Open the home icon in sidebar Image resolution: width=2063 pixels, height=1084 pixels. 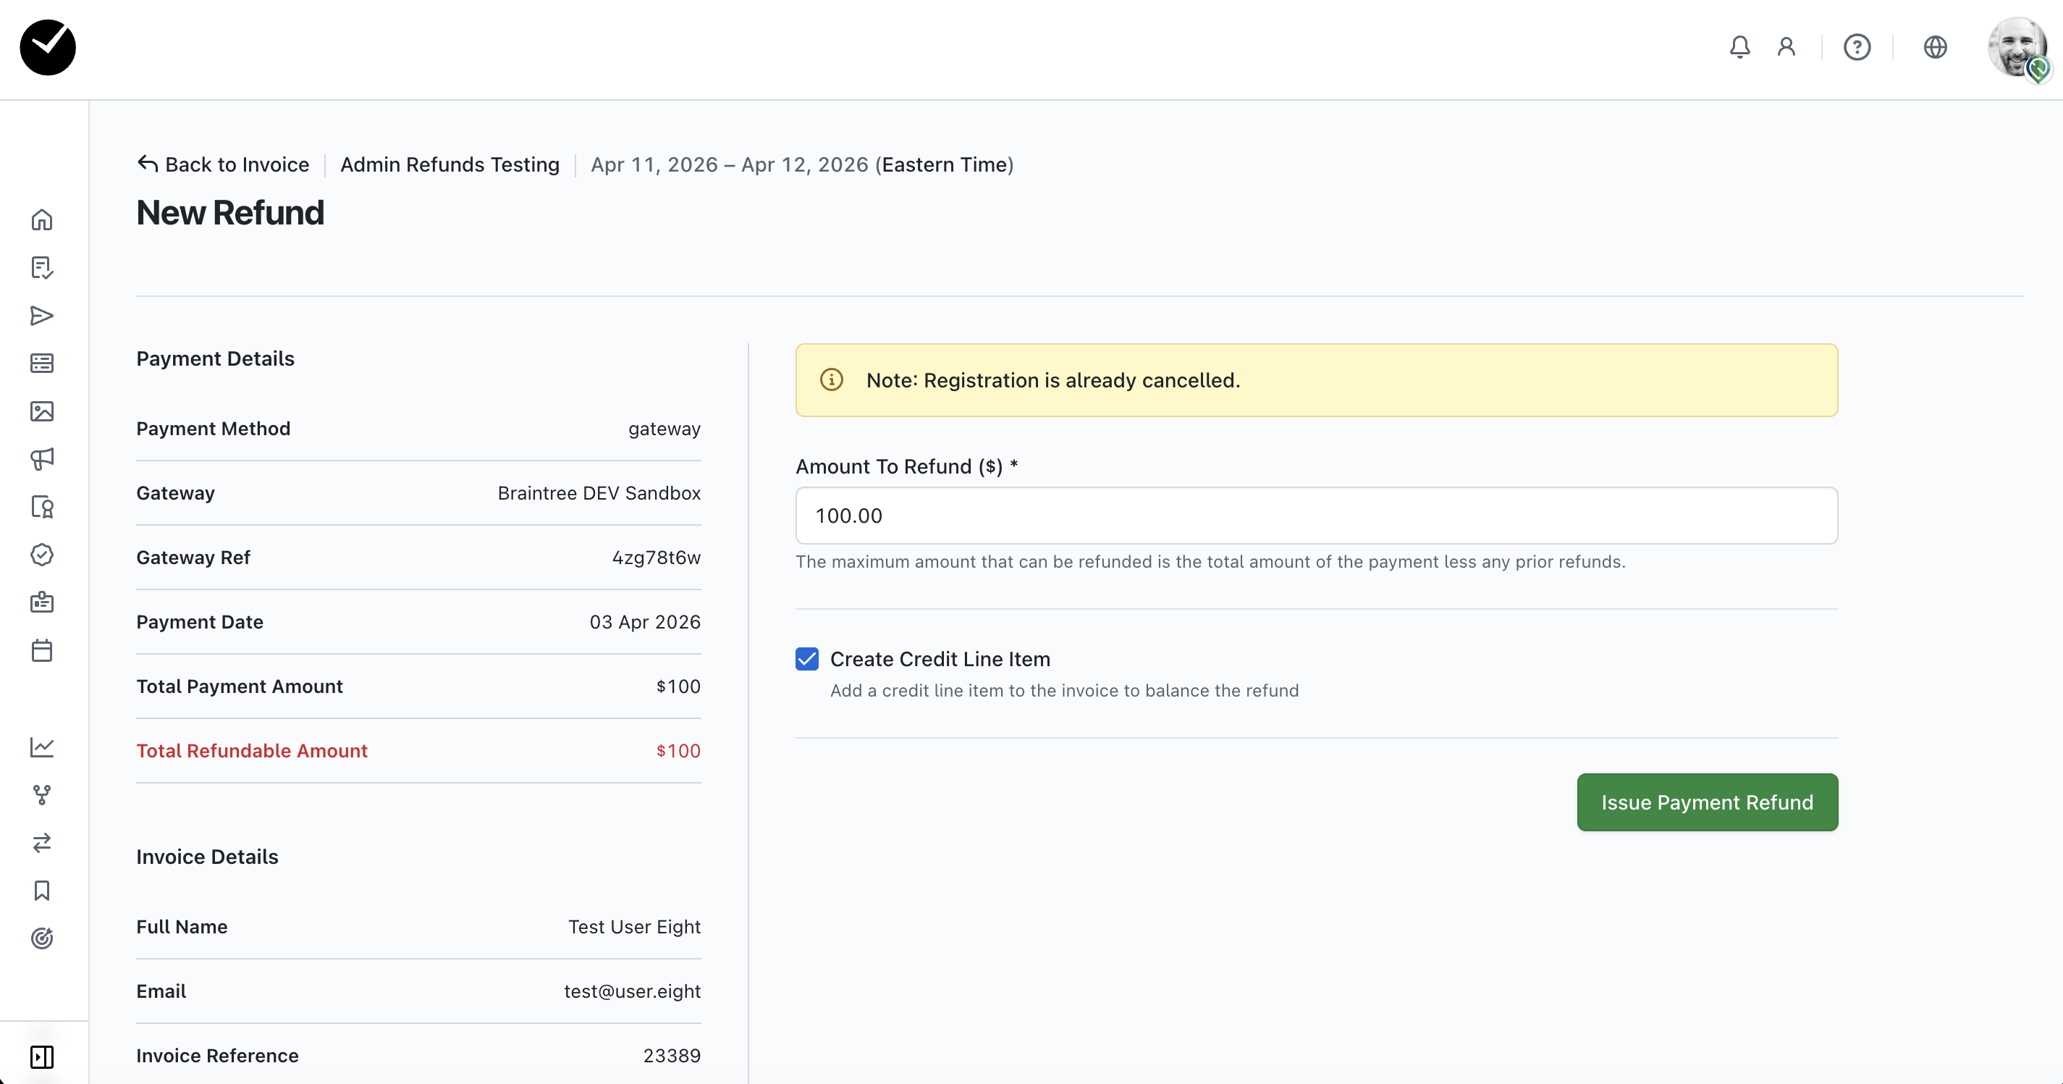pyautogui.click(x=42, y=219)
